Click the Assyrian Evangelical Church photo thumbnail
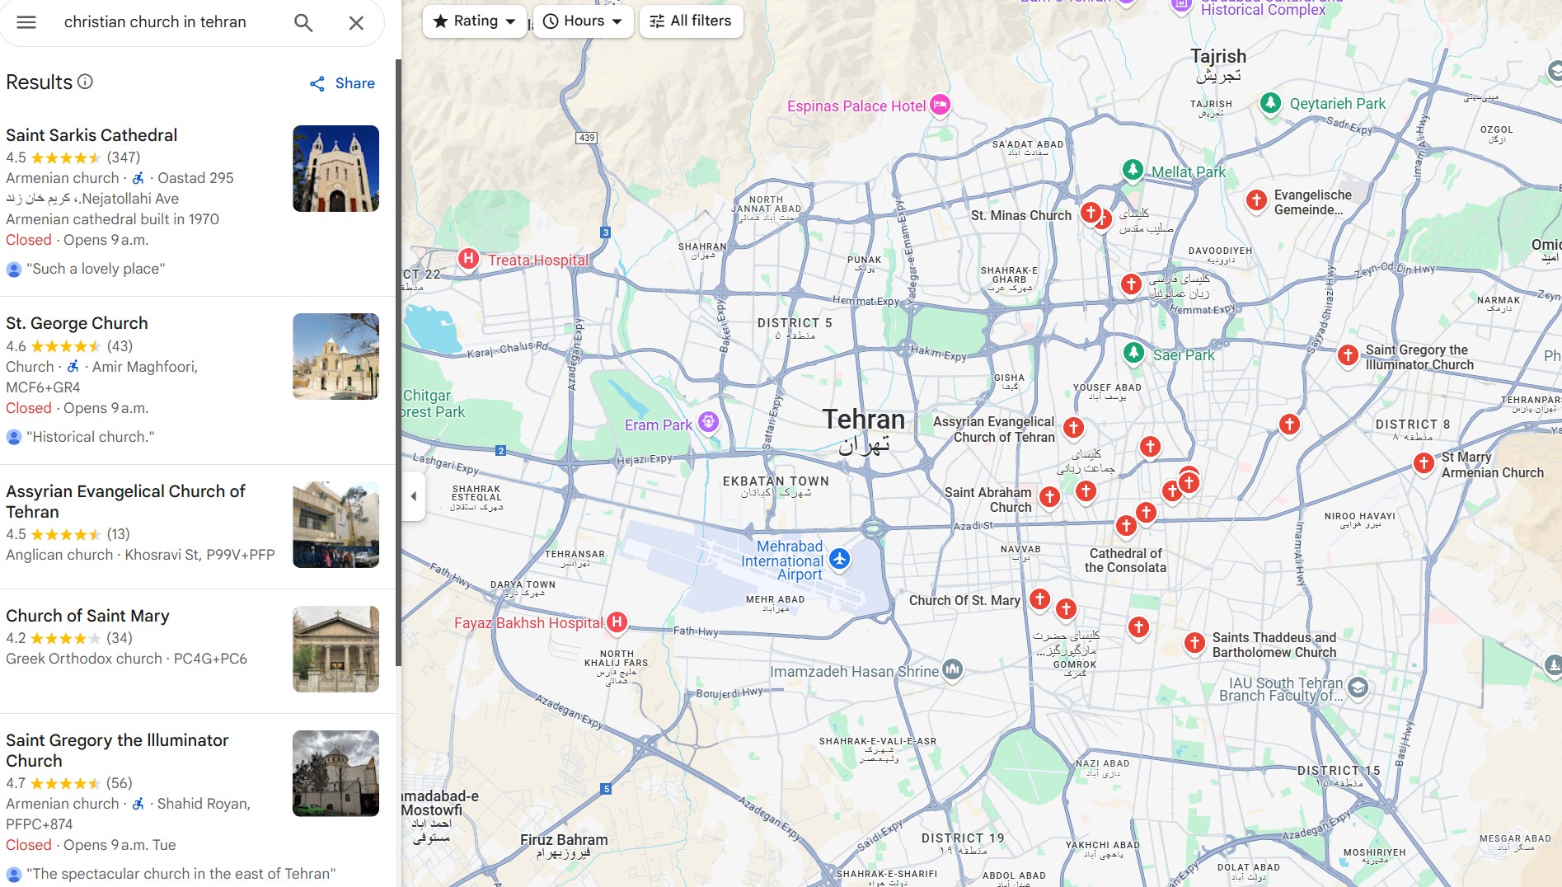The image size is (1562, 887). pos(335,524)
